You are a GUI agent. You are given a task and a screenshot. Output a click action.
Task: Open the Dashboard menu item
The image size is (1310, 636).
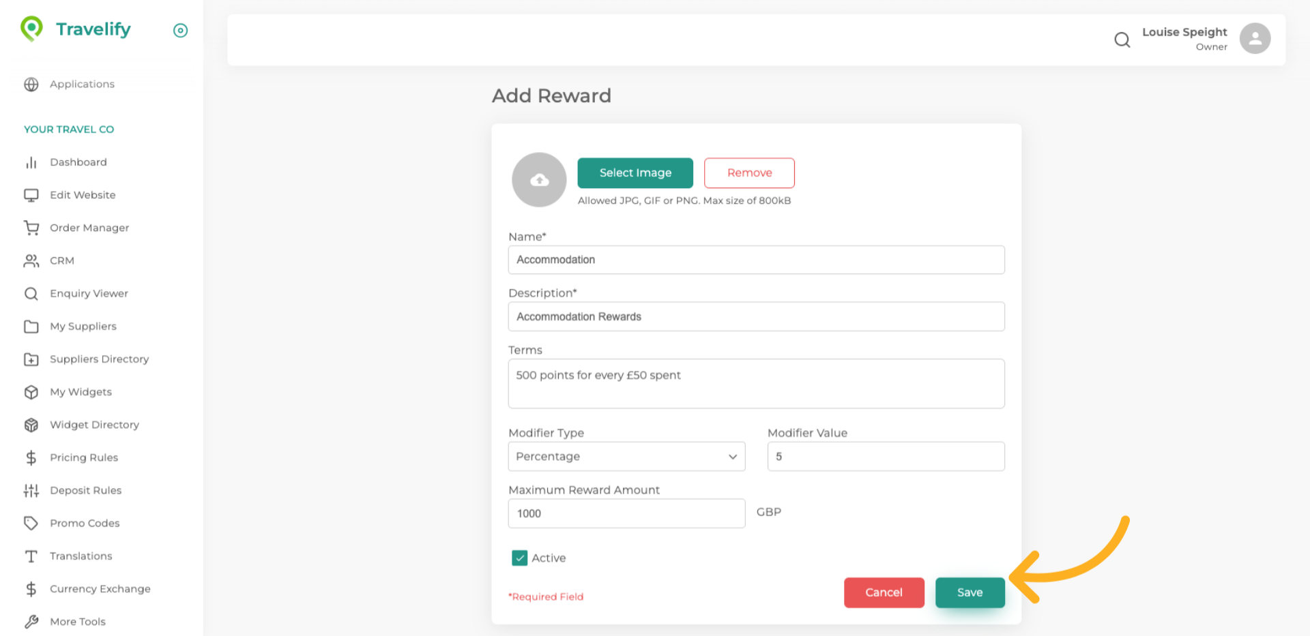(x=78, y=162)
